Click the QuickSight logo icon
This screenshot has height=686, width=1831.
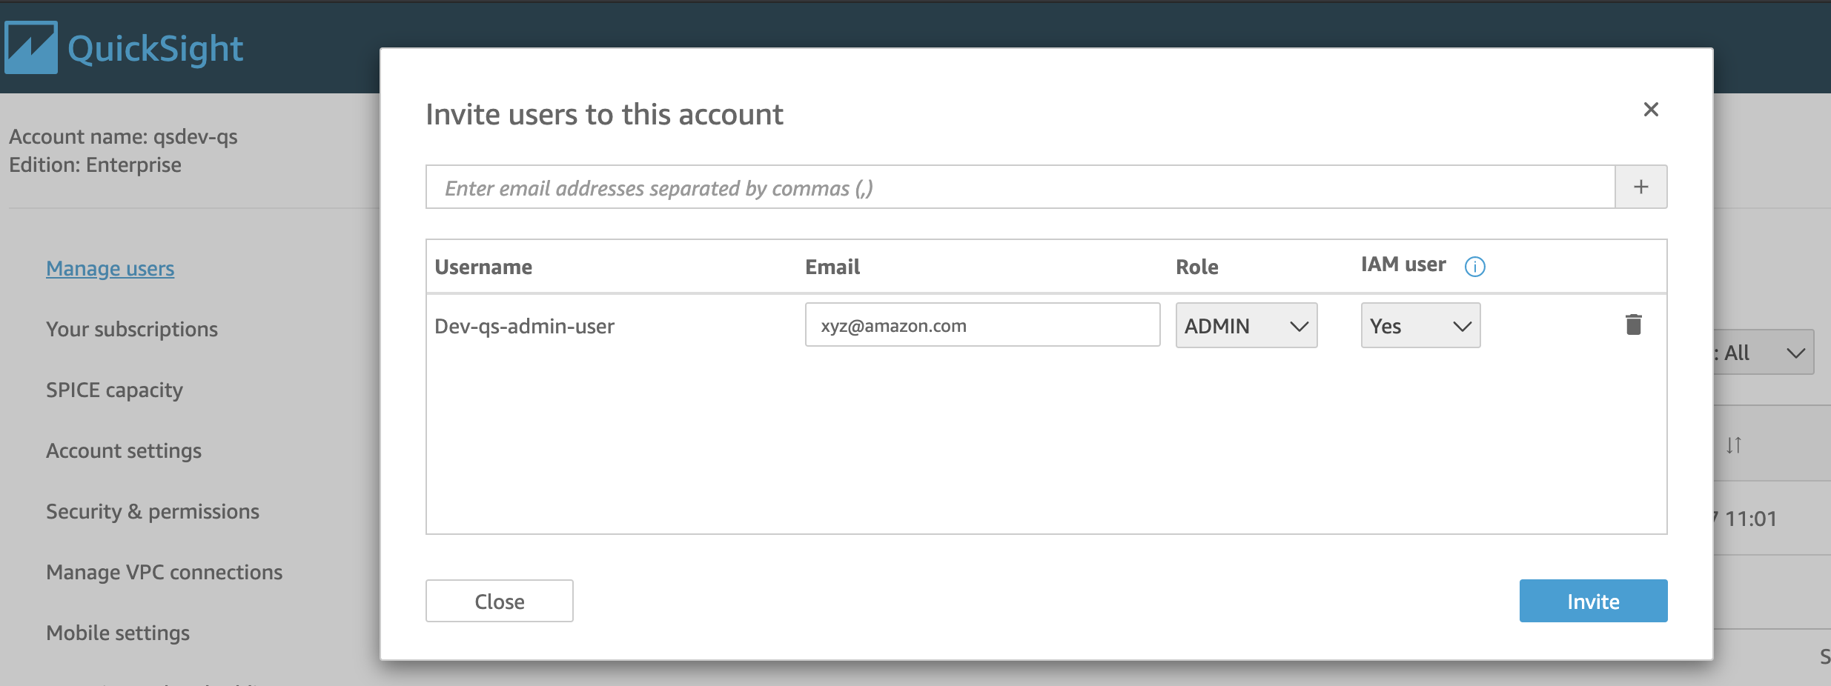point(30,47)
